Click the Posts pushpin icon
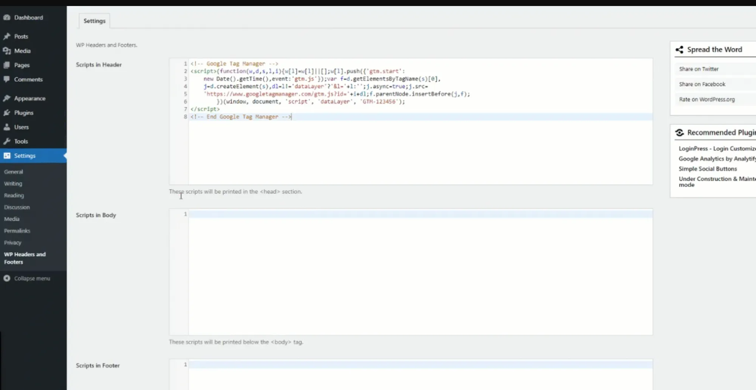 point(7,37)
